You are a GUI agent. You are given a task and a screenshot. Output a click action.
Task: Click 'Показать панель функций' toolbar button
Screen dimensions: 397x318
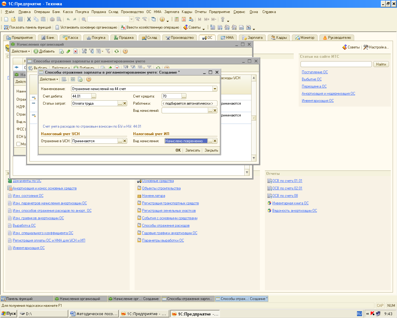click(28, 27)
